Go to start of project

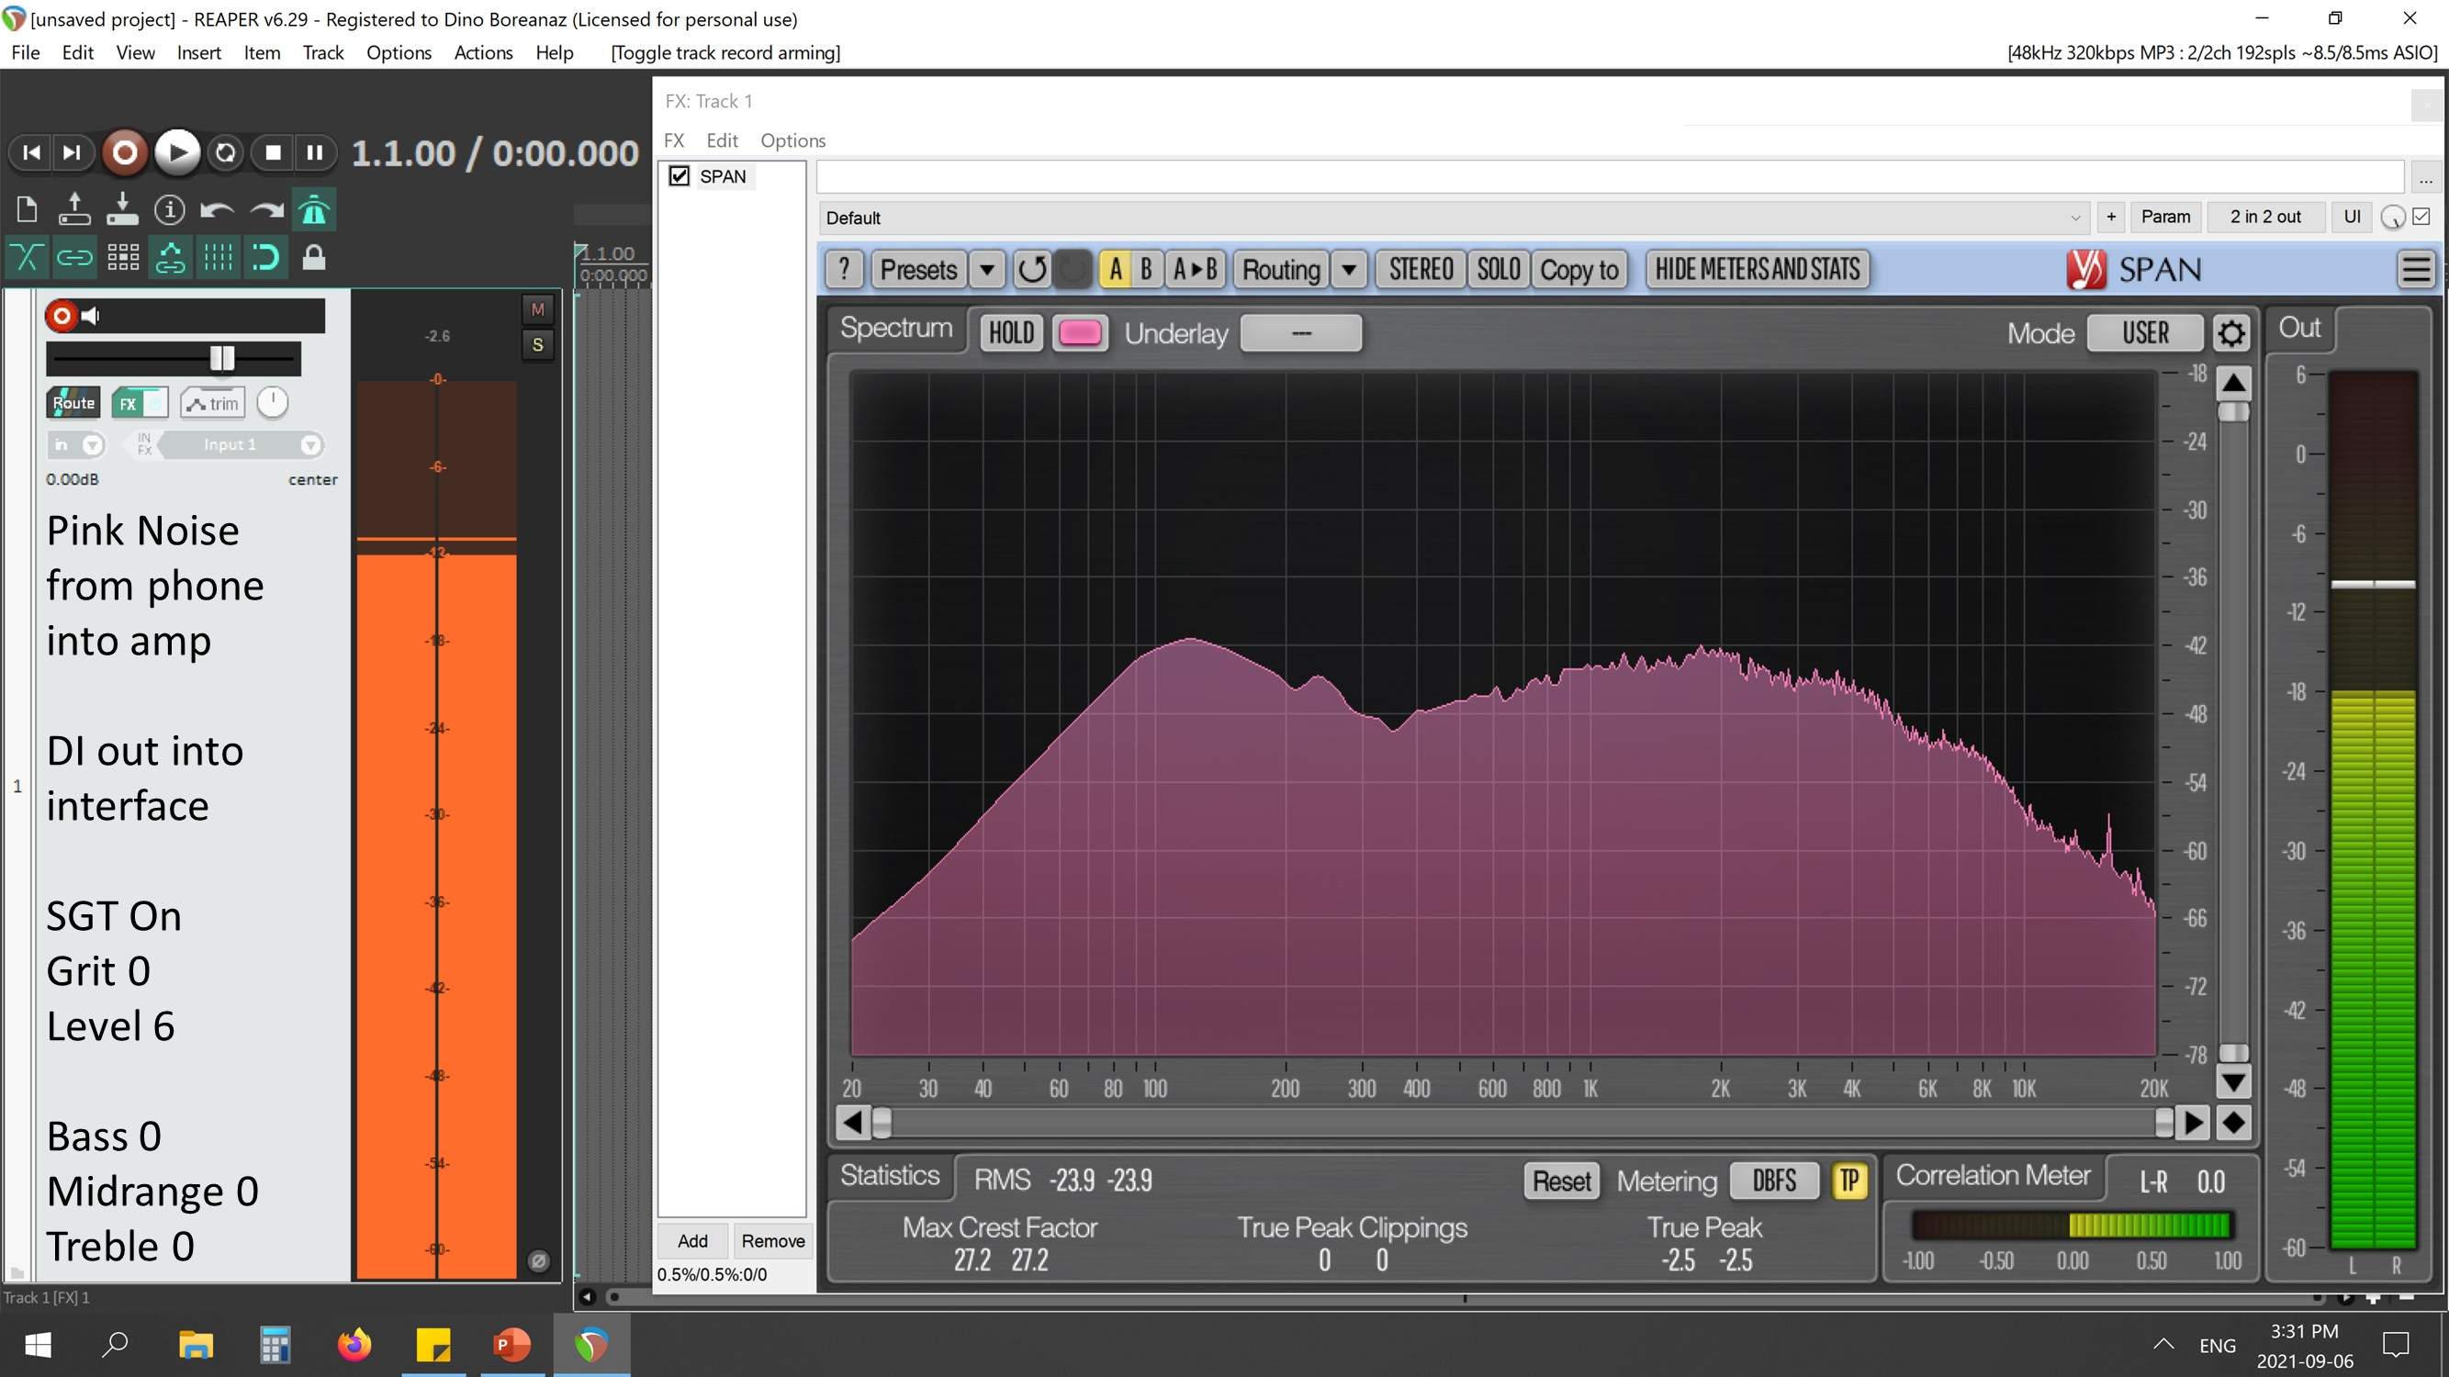[31, 152]
